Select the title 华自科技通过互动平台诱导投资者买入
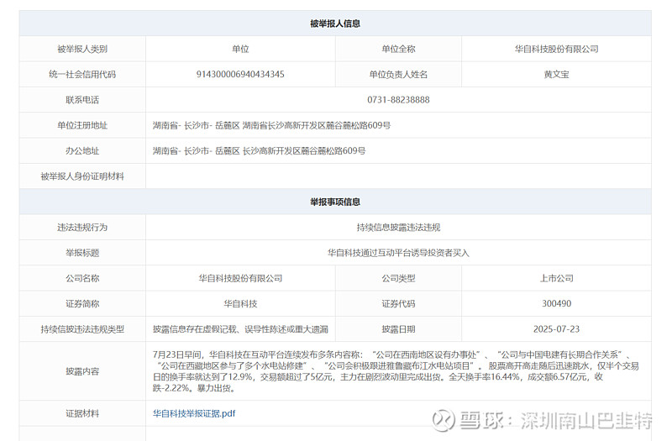The width and height of the screenshot is (672, 441). coord(398,253)
